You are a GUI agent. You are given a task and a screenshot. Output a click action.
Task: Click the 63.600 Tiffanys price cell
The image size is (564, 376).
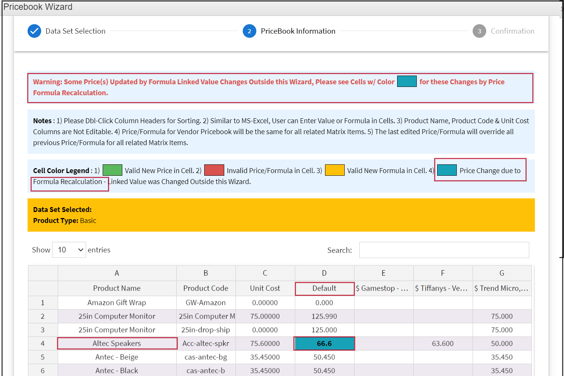click(x=443, y=344)
